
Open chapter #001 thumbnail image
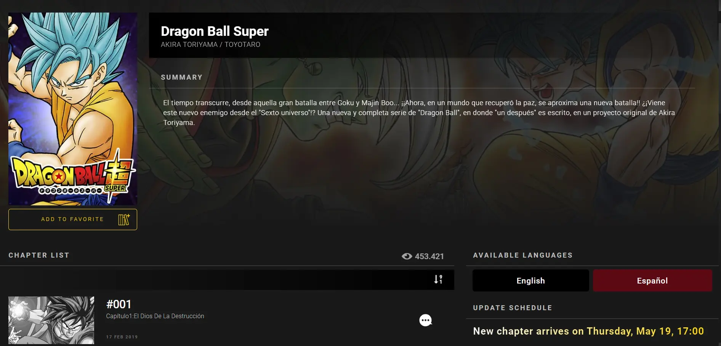(51, 320)
